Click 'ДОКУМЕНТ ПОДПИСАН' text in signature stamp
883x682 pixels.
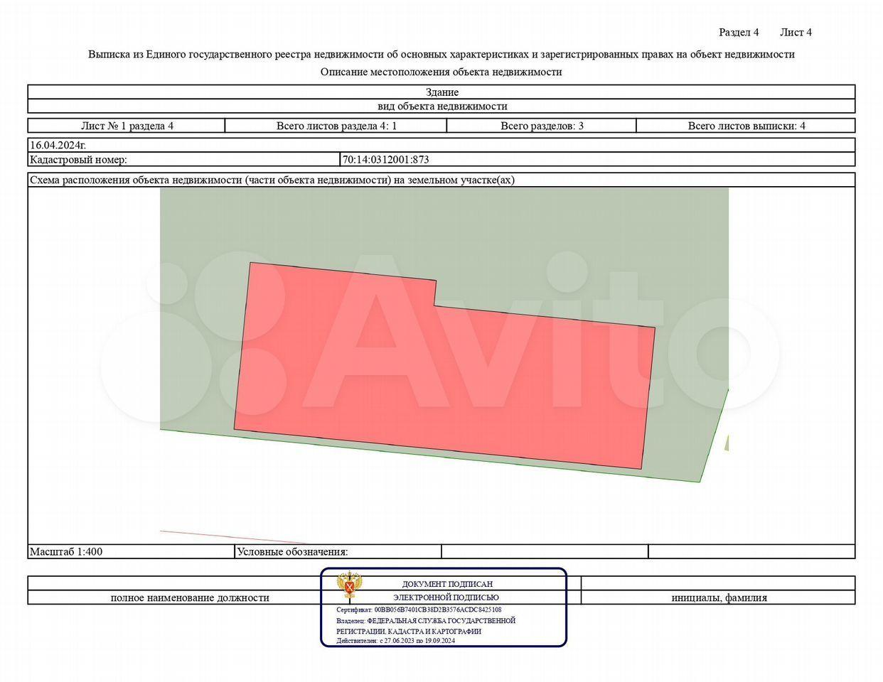tap(447, 584)
